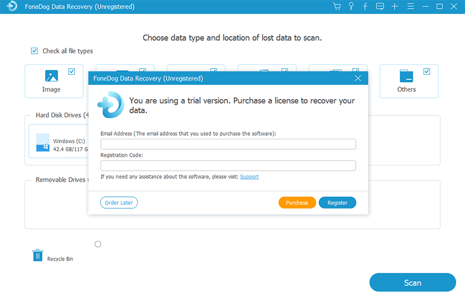Close the registration dialog
465x303 pixels.
(x=358, y=78)
